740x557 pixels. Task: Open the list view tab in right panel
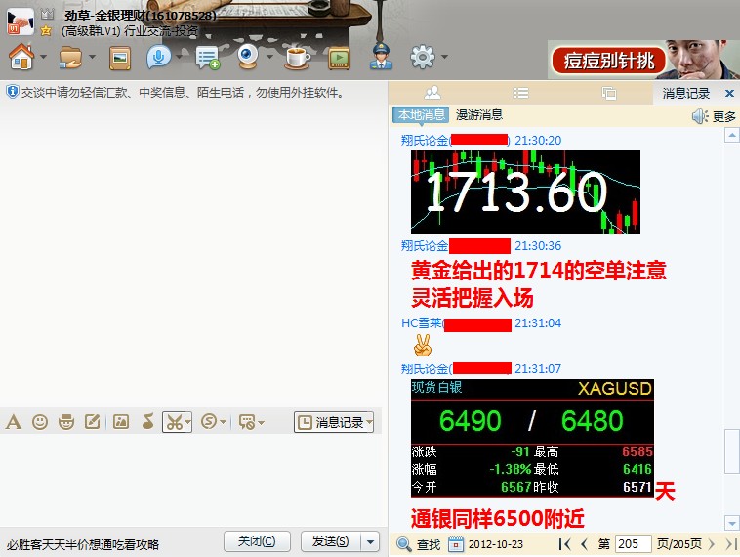tap(520, 93)
